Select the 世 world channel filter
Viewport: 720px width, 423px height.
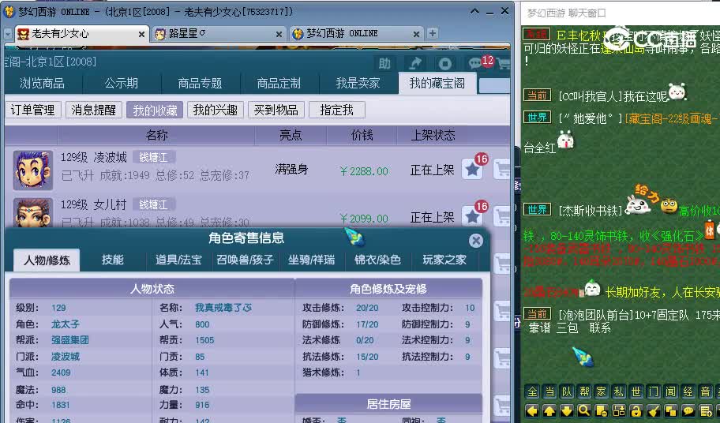(x=636, y=392)
